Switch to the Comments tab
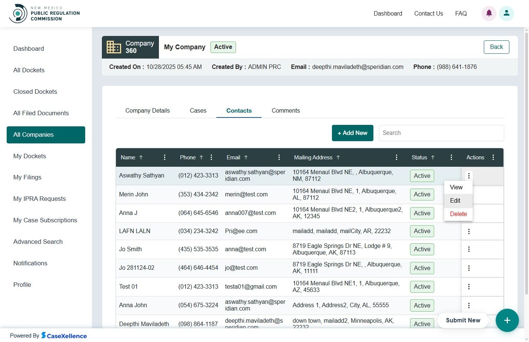The width and height of the screenshot is (529, 342). tap(286, 111)
